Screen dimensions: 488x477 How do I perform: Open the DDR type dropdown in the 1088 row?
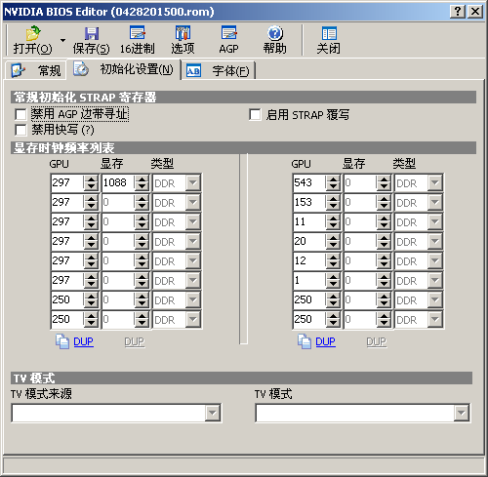193,182
